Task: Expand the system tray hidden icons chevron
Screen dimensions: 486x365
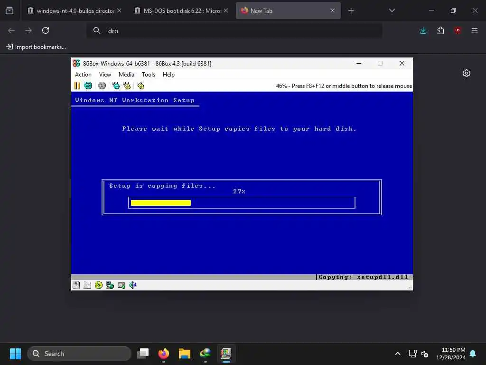Action: pyautogui.click(x=398, y=354)
